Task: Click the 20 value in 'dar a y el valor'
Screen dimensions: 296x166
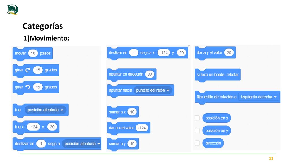Action: [229, 53]
